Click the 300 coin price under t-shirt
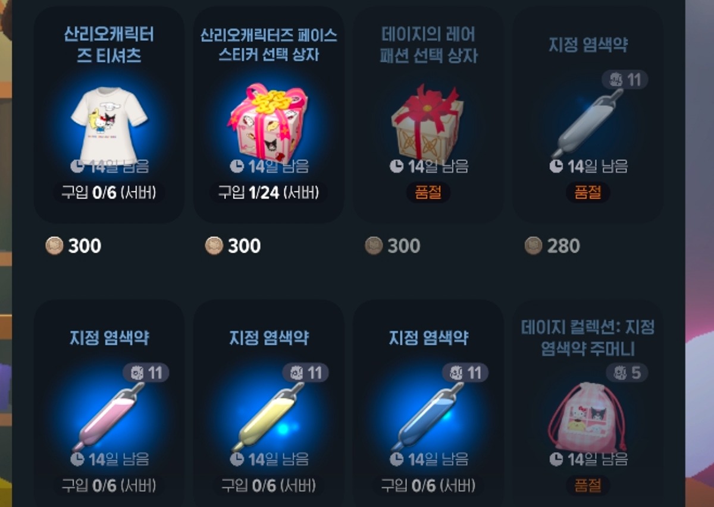The width and height of the screenshot is (714, 507). click(74, 245)
